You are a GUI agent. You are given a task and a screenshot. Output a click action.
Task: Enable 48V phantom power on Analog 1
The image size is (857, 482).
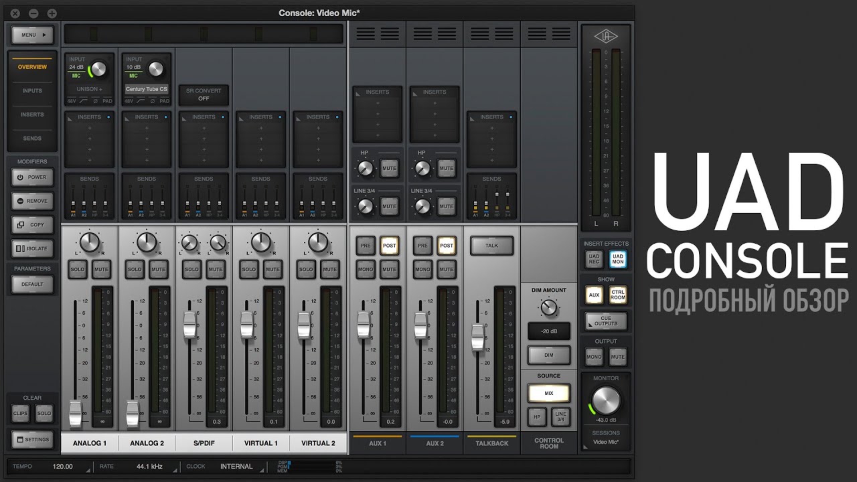[71, 100]
